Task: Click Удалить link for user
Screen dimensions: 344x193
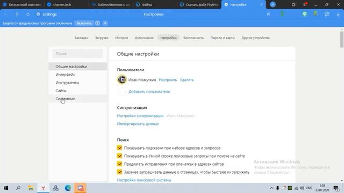Action: click(x=187, y=80)
